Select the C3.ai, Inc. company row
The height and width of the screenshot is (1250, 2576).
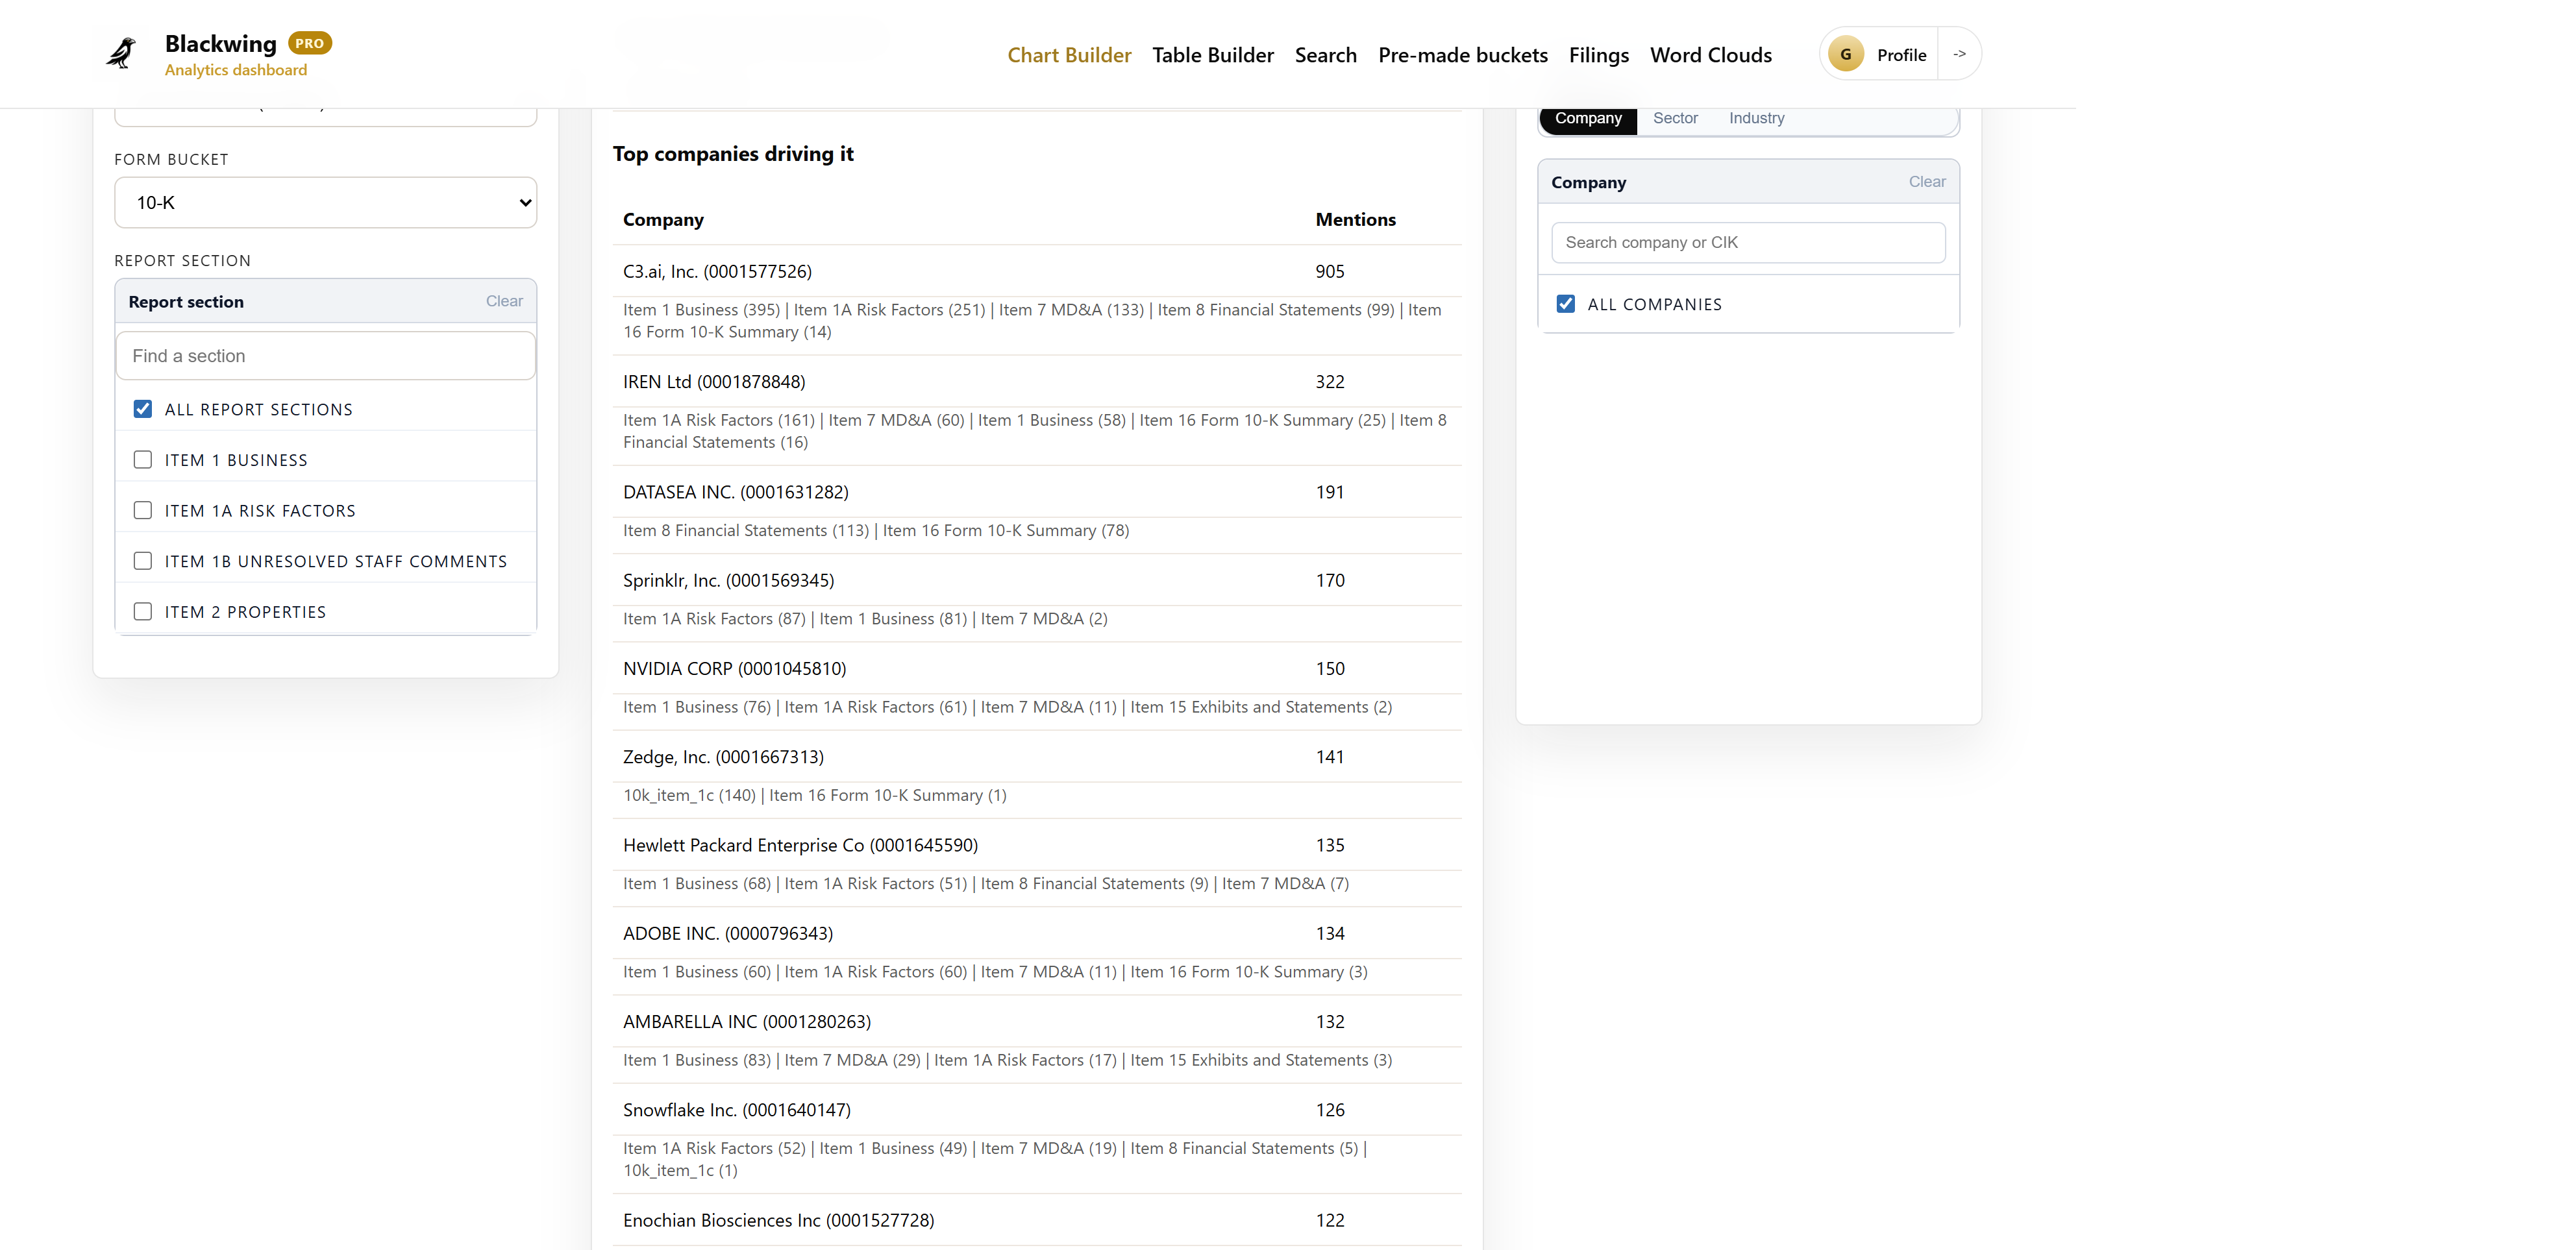(717, 272)
